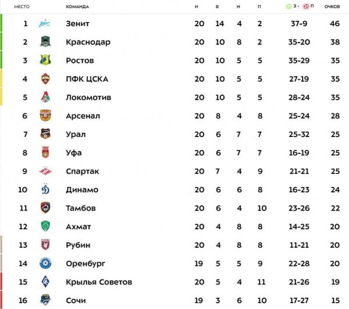Screen dimensions: 349x309
Task: Select the Динамо blue D emblem
Action: click(x=45, y=189)
